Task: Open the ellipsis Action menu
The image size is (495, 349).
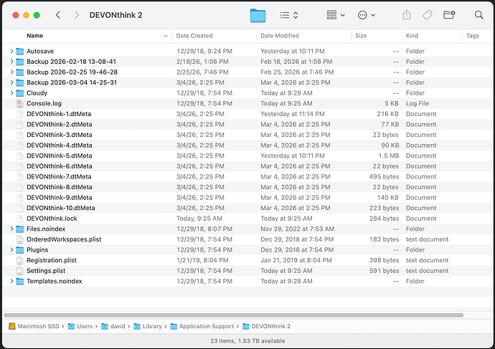Action: [x=366, y=15]
